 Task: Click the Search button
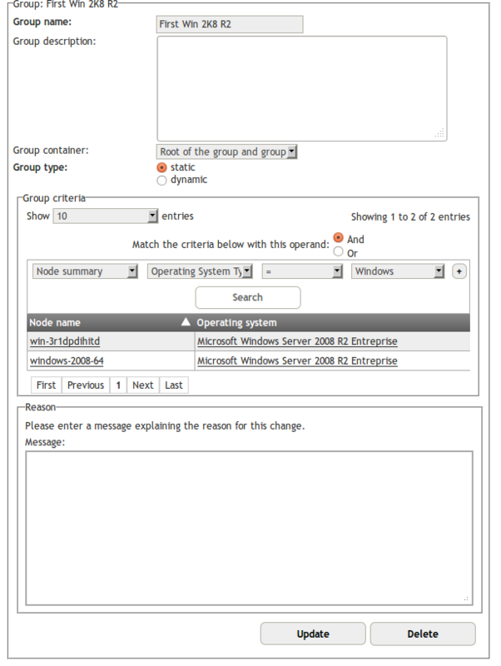coord(248,298)
